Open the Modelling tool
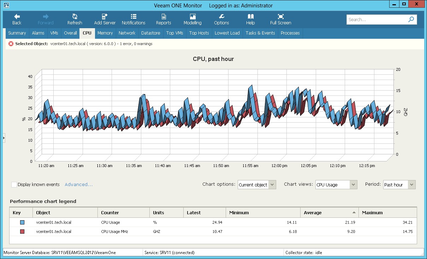427x259 pixels. coord(192,19)
